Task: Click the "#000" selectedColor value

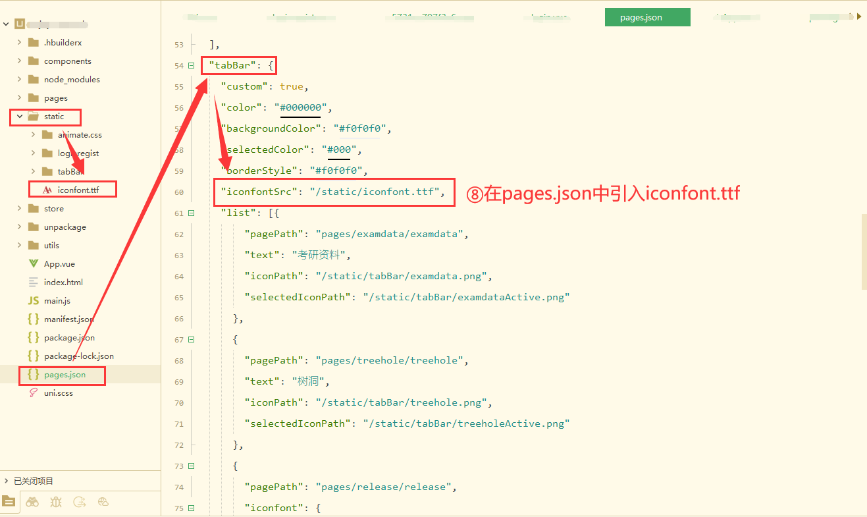Action: tap(339, 150)
